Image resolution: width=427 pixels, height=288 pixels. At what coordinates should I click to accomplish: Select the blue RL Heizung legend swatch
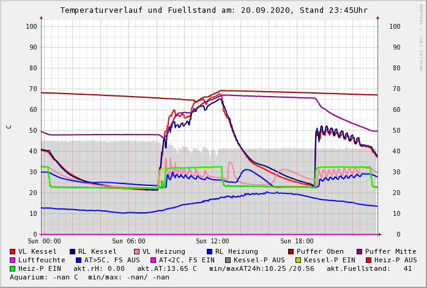(209, 251)
